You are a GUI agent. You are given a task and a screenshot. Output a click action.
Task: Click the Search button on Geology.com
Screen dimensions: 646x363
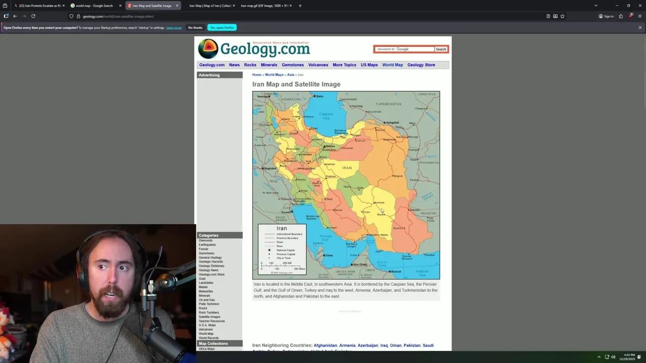[441, 49]
